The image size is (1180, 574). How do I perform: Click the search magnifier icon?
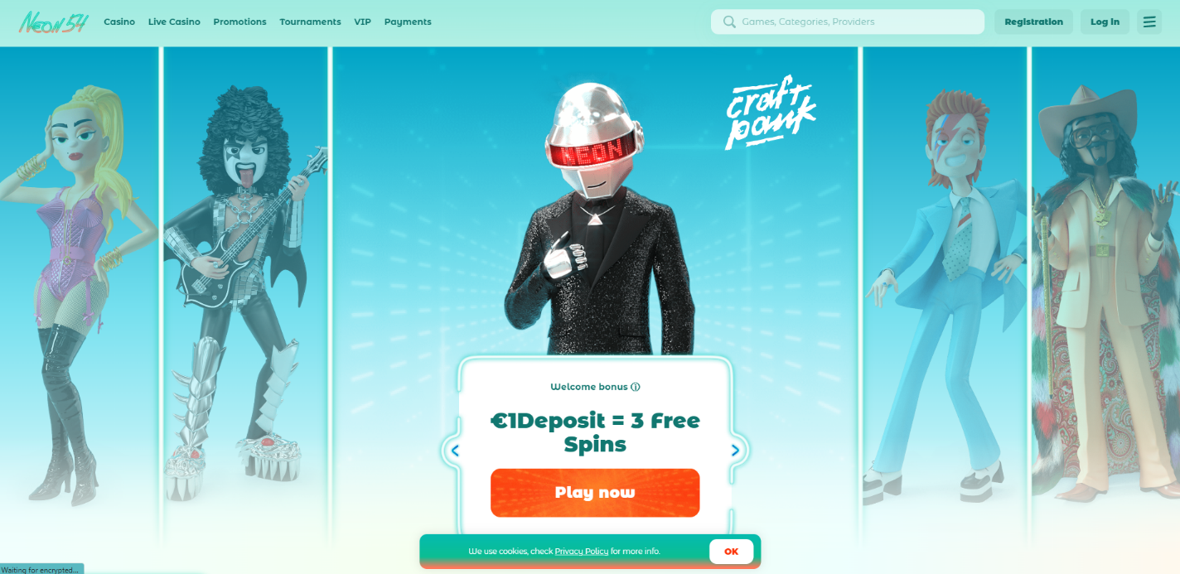[729, 22]
